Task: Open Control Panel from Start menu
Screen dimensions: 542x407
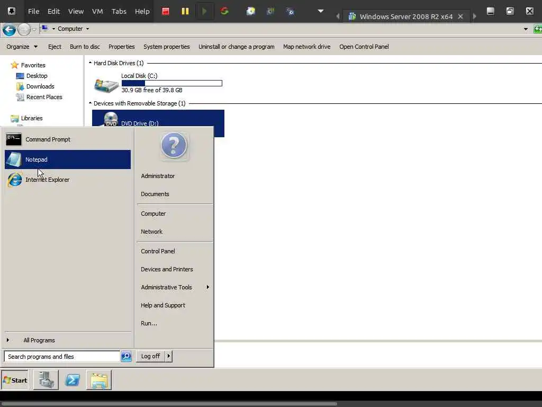Action: tap(158, 251)
